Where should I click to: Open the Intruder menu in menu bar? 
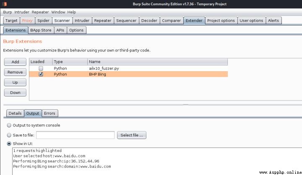click(22, 12)
